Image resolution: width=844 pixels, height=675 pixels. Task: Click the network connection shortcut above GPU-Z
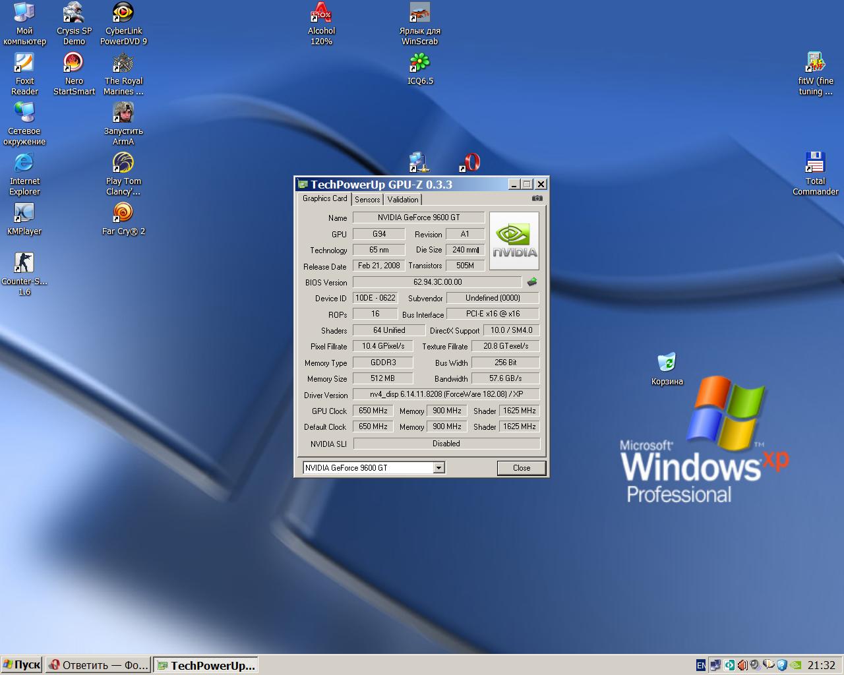point(419,162)
